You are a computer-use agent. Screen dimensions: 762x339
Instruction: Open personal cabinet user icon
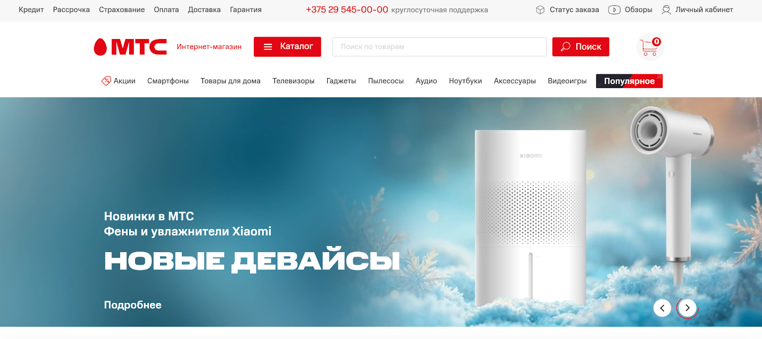click(x=666, y=10)
